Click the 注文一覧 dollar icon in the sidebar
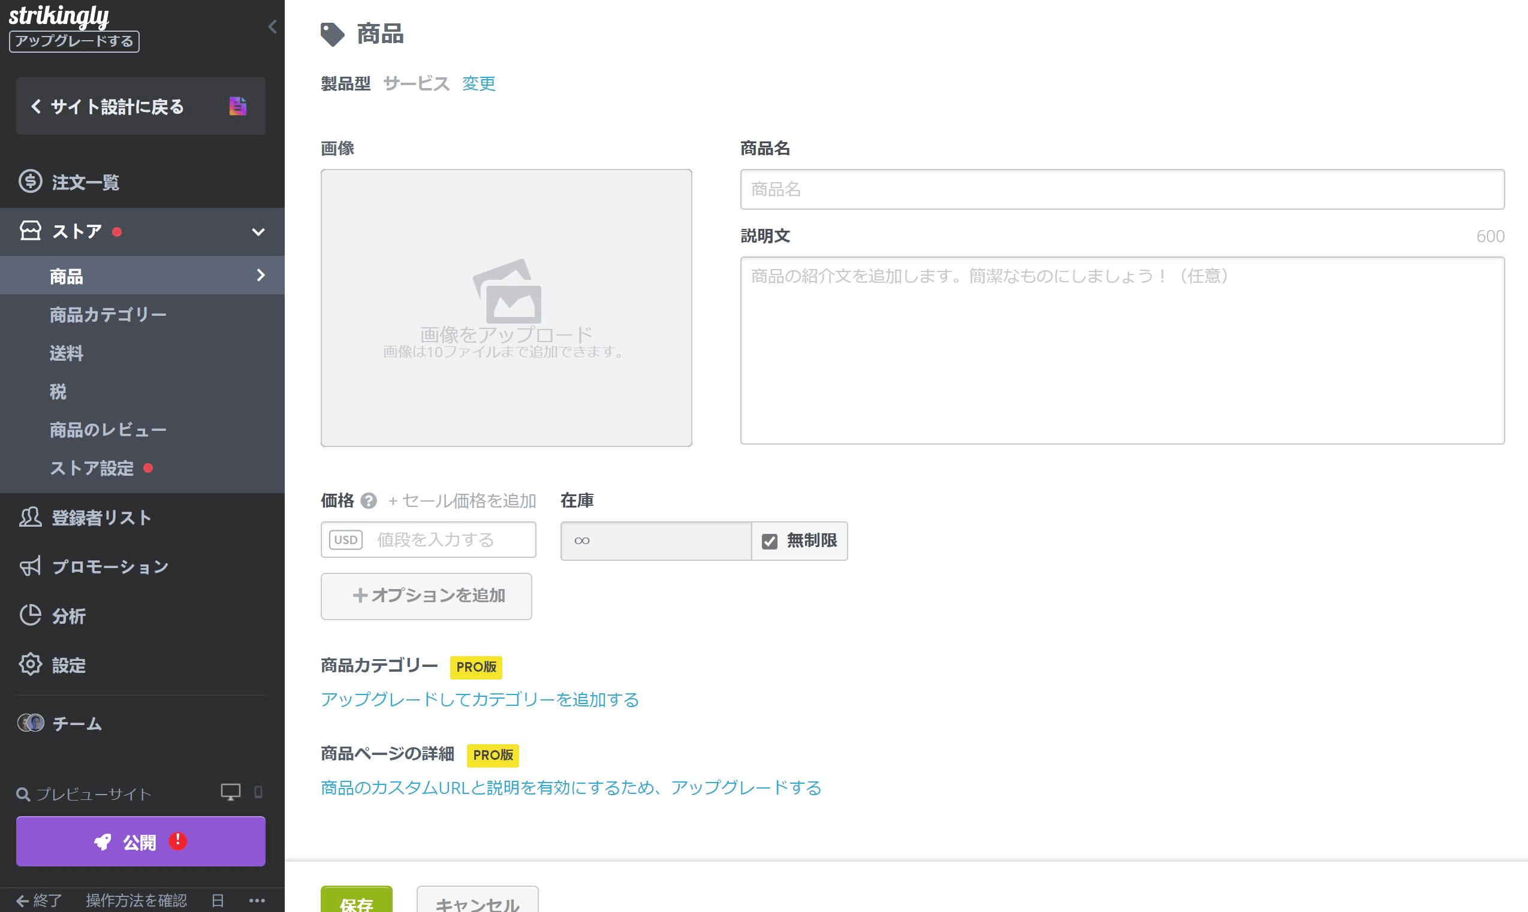Viewport: 1528px width, 912px height. [30, 182]
